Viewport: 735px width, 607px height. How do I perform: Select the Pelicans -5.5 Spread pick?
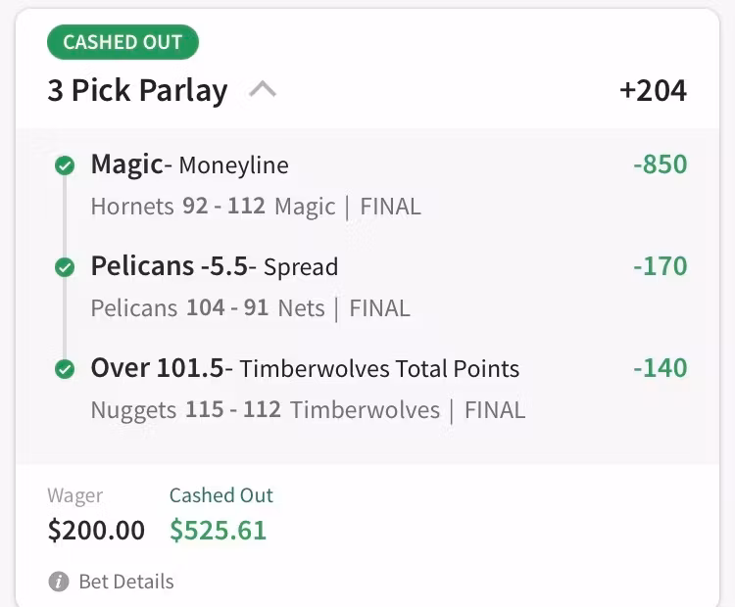215,266
